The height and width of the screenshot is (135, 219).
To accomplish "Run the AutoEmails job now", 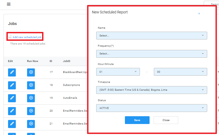I will [31, 98].
